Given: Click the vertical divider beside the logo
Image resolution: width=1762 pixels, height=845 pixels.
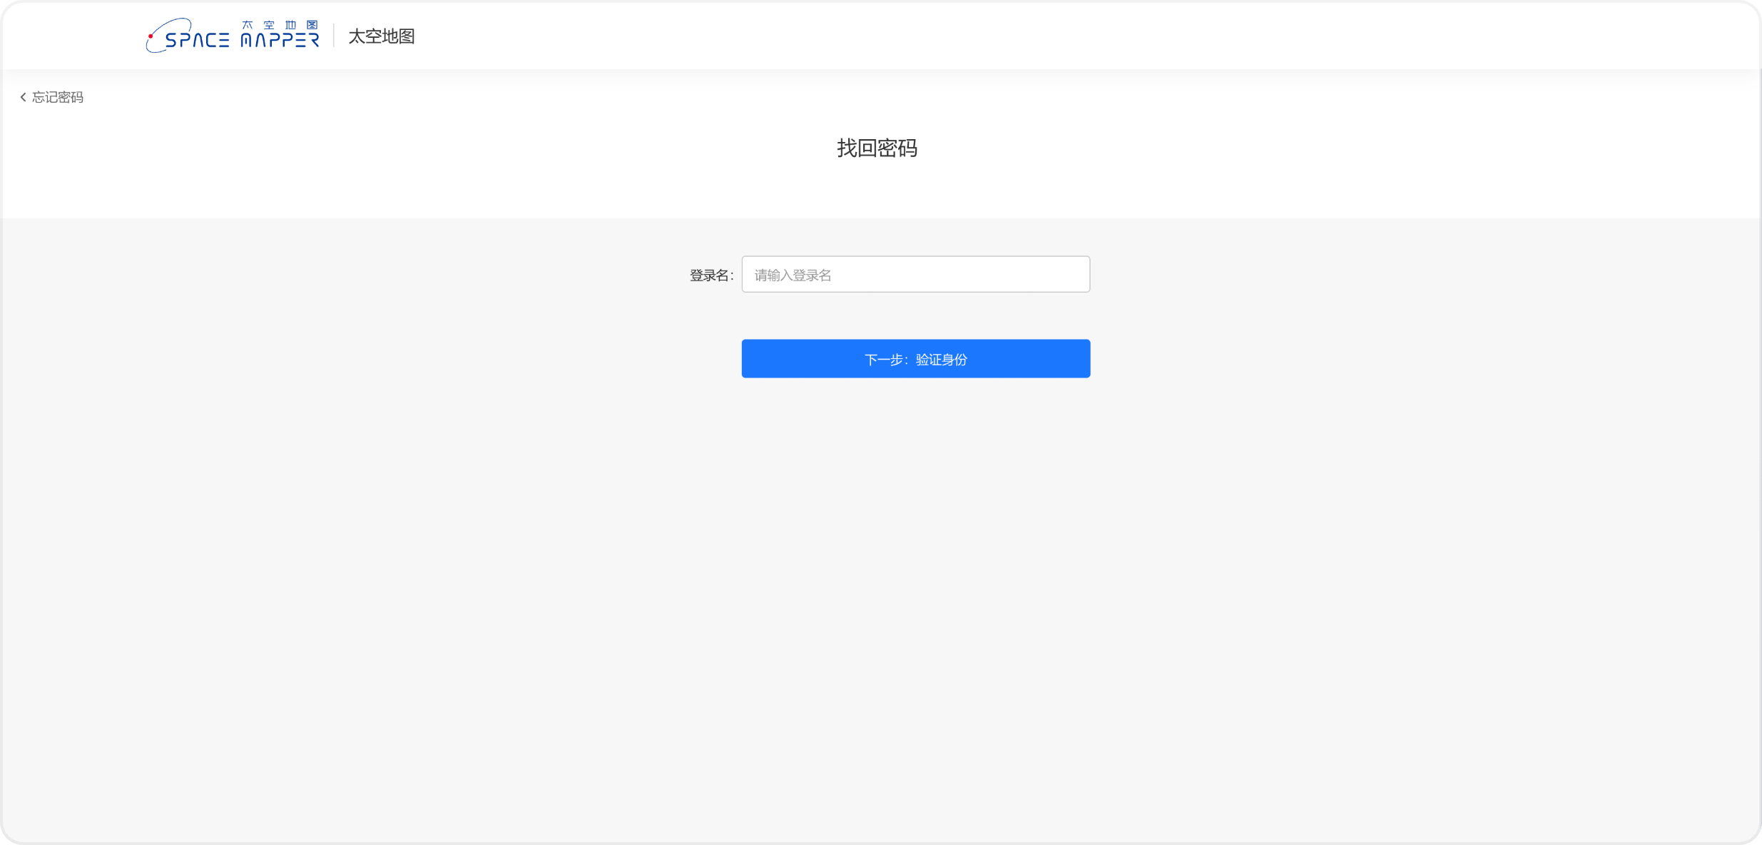Looking at the screenshot, I should click(334, 36).
